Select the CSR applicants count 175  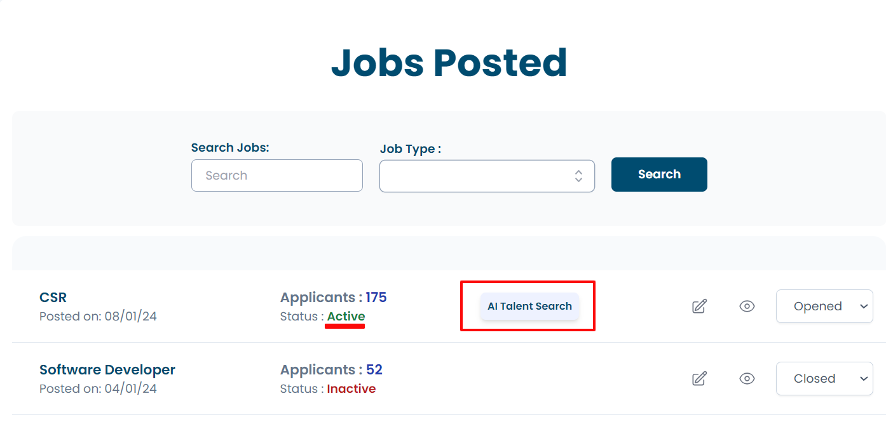pos(376,298)
